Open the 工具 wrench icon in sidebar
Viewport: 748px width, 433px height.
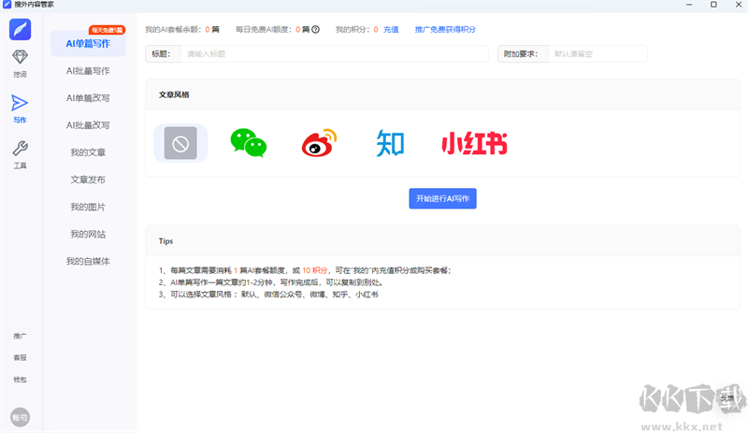click(x=20, y=151)
